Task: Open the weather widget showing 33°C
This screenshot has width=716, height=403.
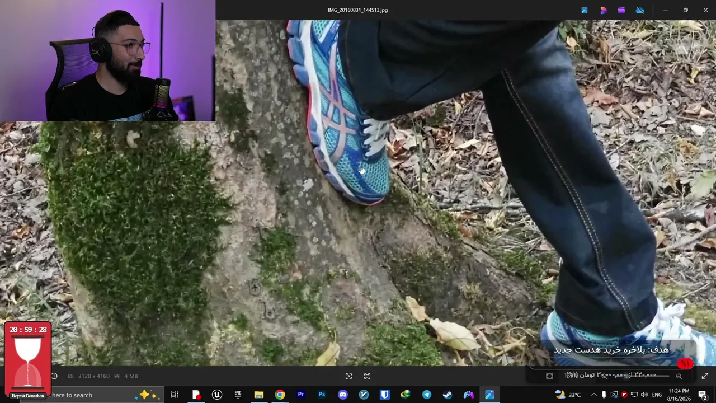Action: pyautogui.click(x=567, y=395)
